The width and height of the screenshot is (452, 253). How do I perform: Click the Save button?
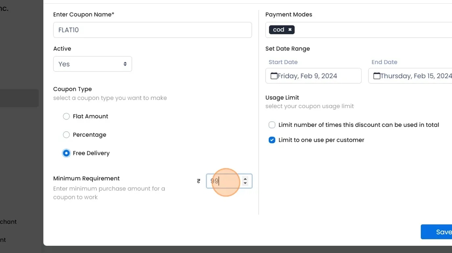point(440,232)
